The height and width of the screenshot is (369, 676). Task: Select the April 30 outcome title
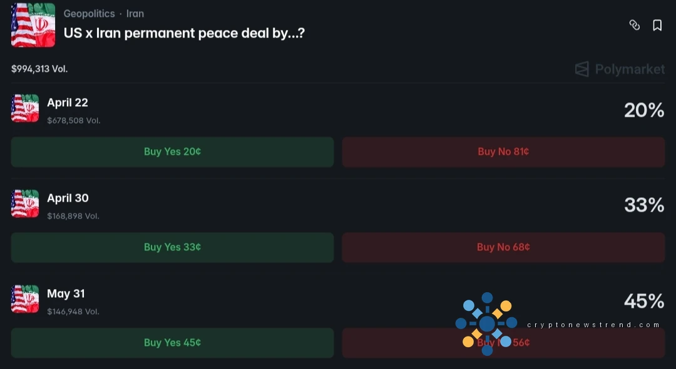[68, 198]
